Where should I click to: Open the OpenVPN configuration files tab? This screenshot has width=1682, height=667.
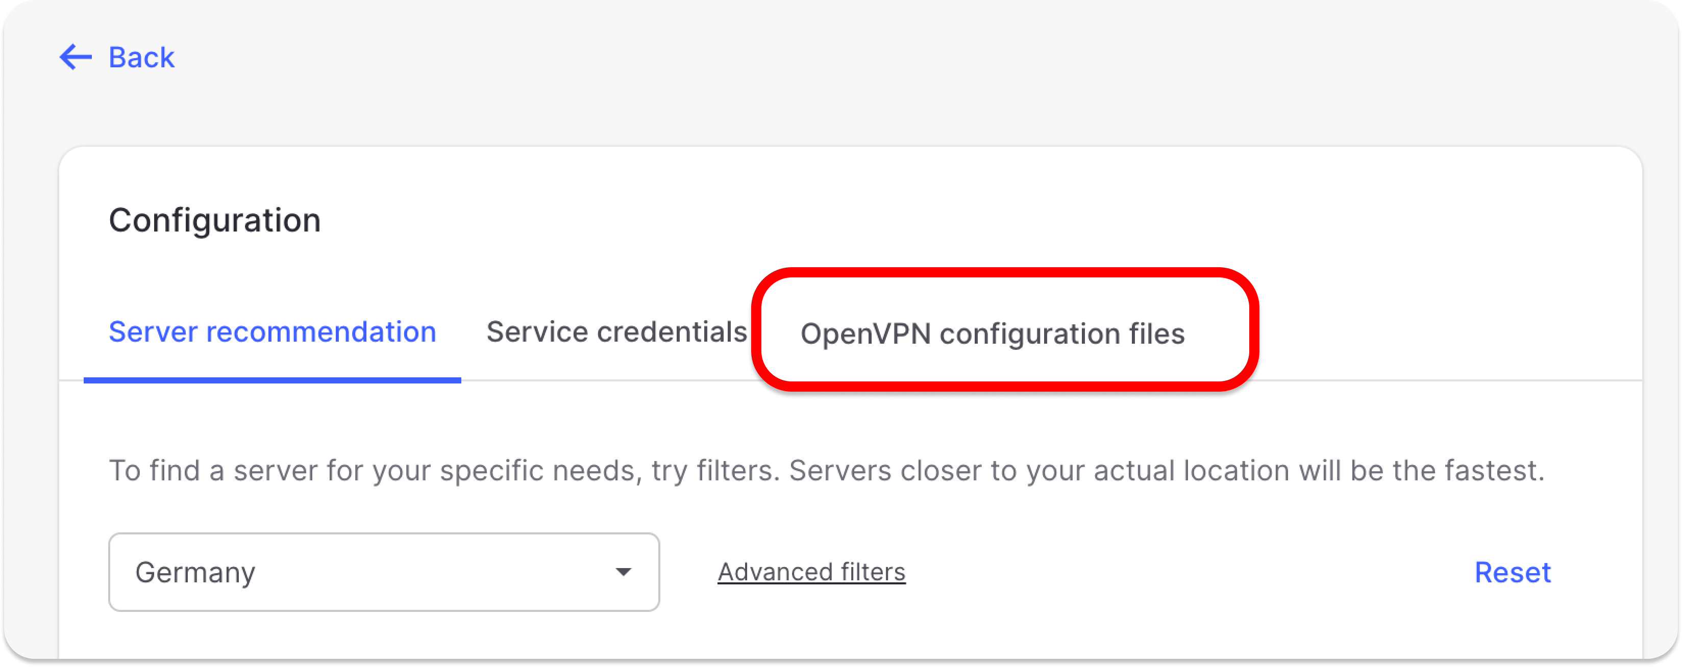(992, 333)
